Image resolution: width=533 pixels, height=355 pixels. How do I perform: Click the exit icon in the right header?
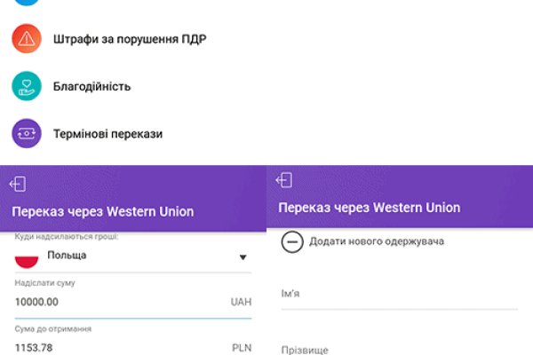pyautogui.click(x=284, y=180)
